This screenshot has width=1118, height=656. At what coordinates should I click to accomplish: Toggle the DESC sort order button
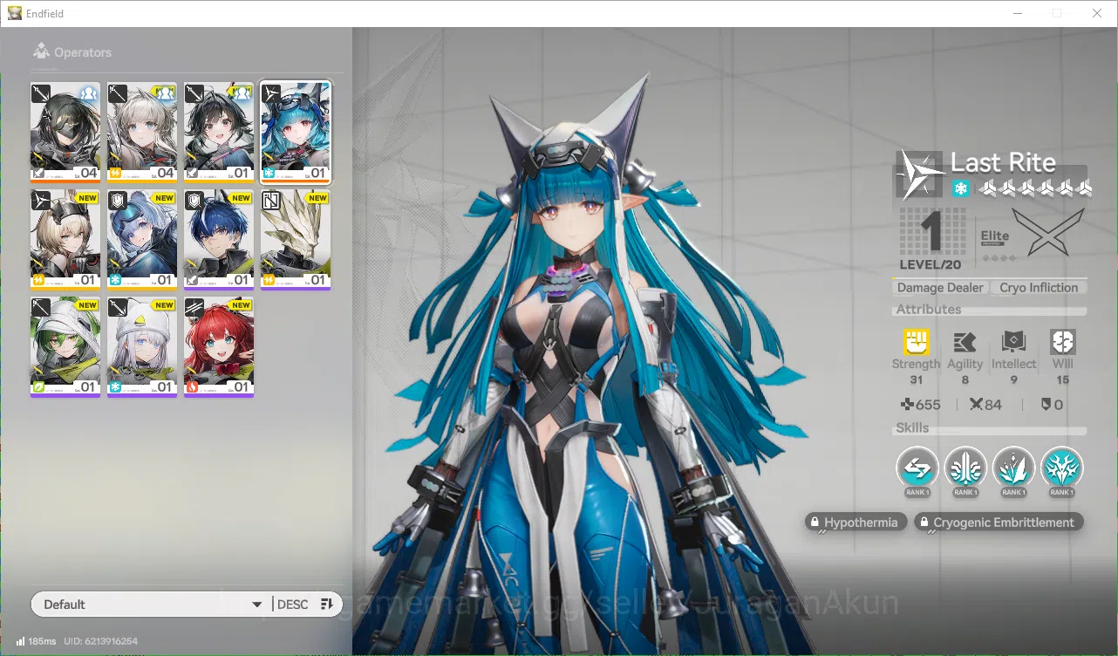tap(306, 605)
